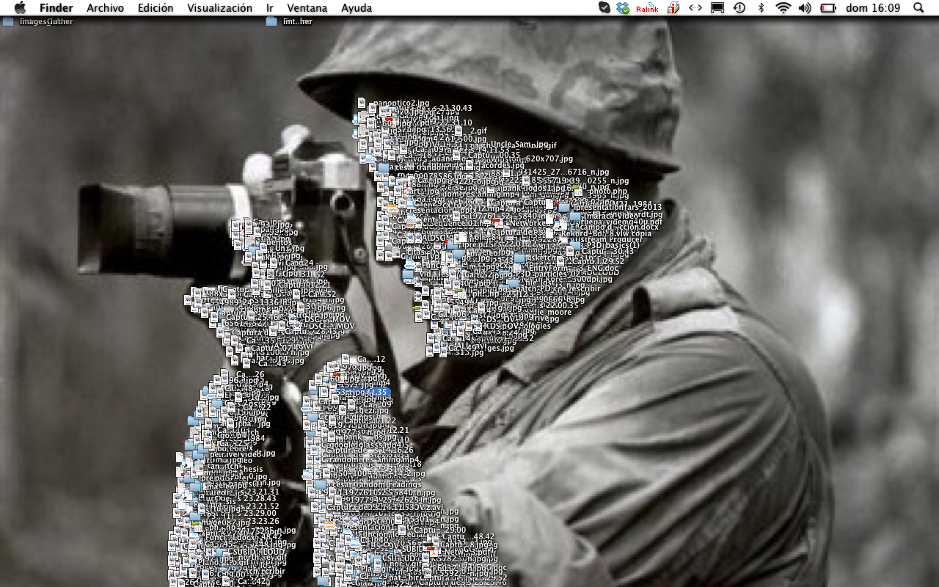This screenshot has height=587, width=939.
Task: Open the Bluetooth status menu
Action: [761, 8]
